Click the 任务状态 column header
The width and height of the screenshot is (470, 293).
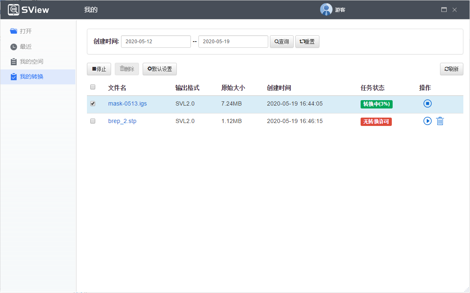[x=373, y=88]
